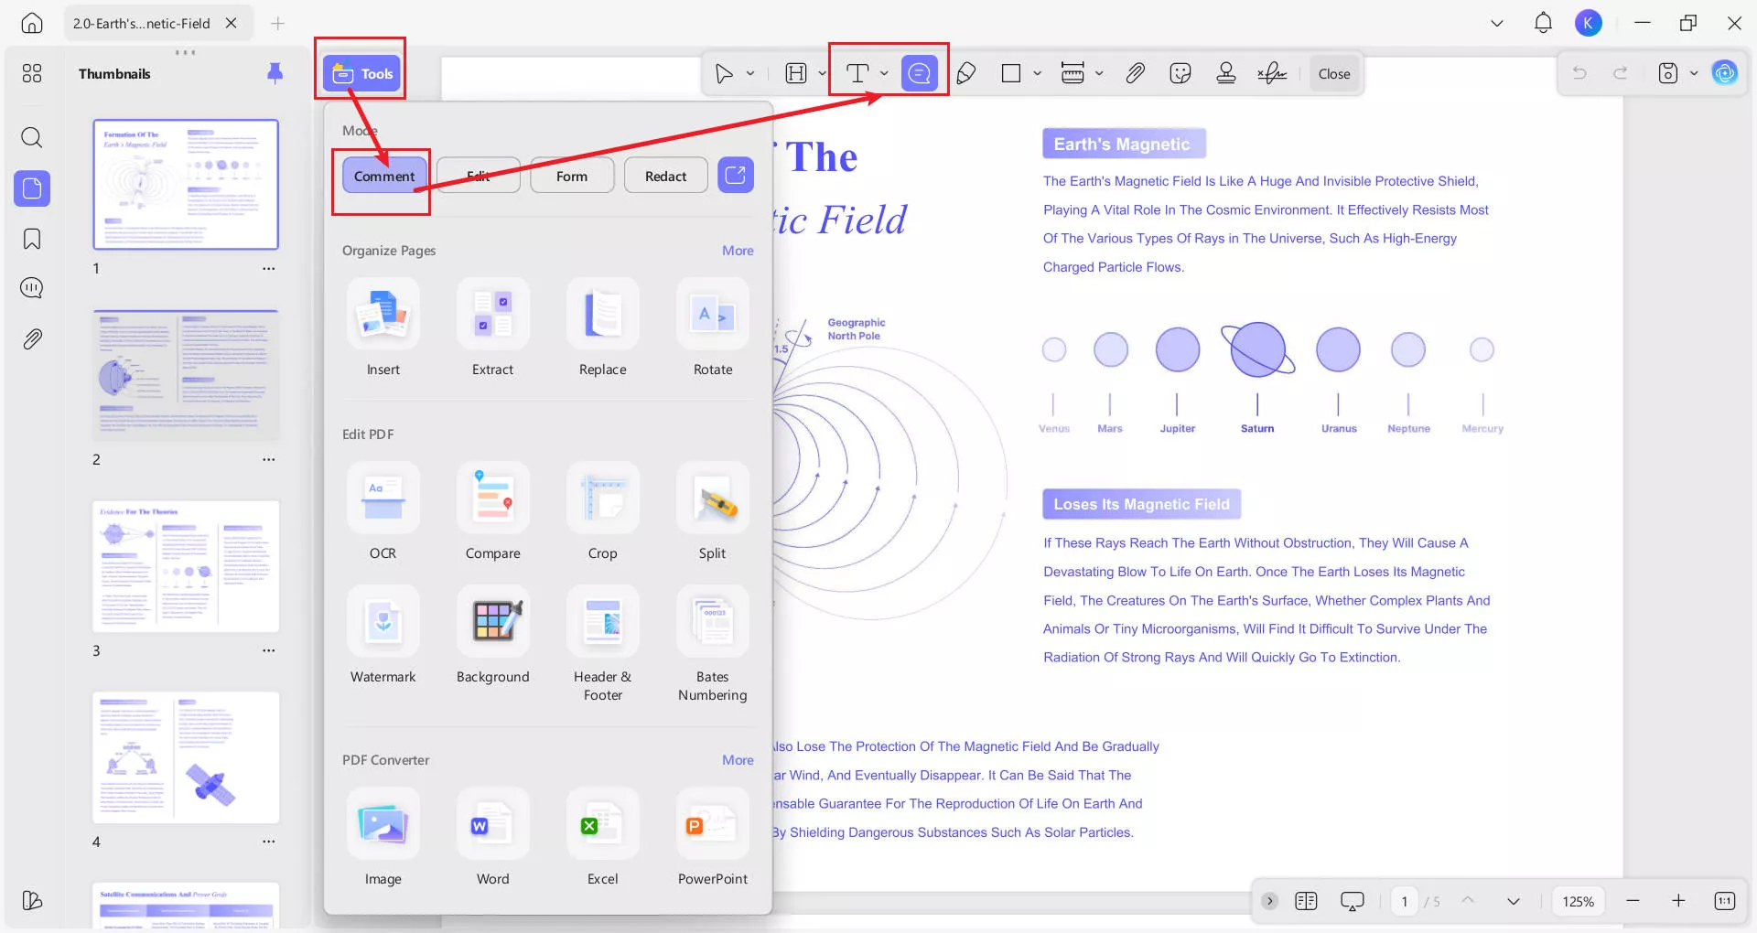Open page 1 options ellipsis menu
The width and height of the screenshot is (1757, 933).
pyautogui.click(x=268, y=269)
